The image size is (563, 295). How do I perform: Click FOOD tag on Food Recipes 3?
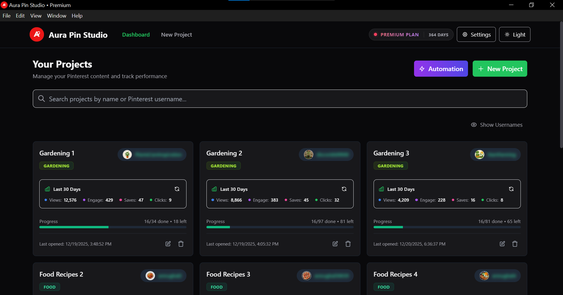pos(217,287)
